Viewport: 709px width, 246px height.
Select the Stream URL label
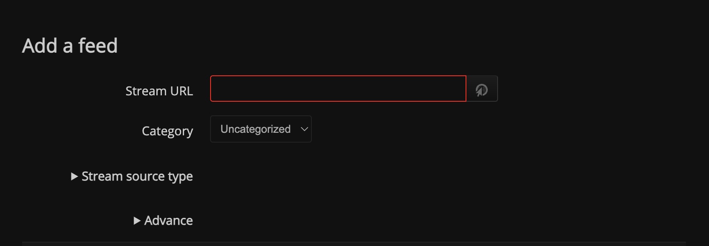(x=159, y=90)
